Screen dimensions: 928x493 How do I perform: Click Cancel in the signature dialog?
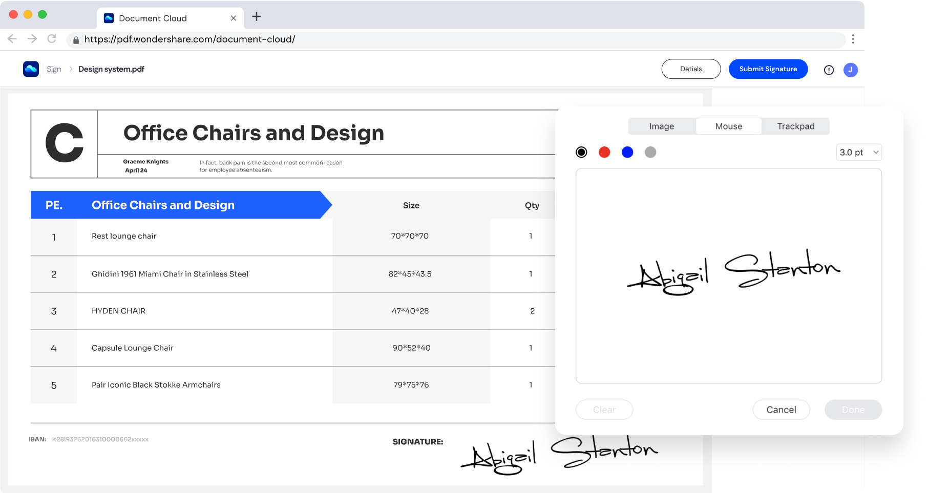click(781, 410)
